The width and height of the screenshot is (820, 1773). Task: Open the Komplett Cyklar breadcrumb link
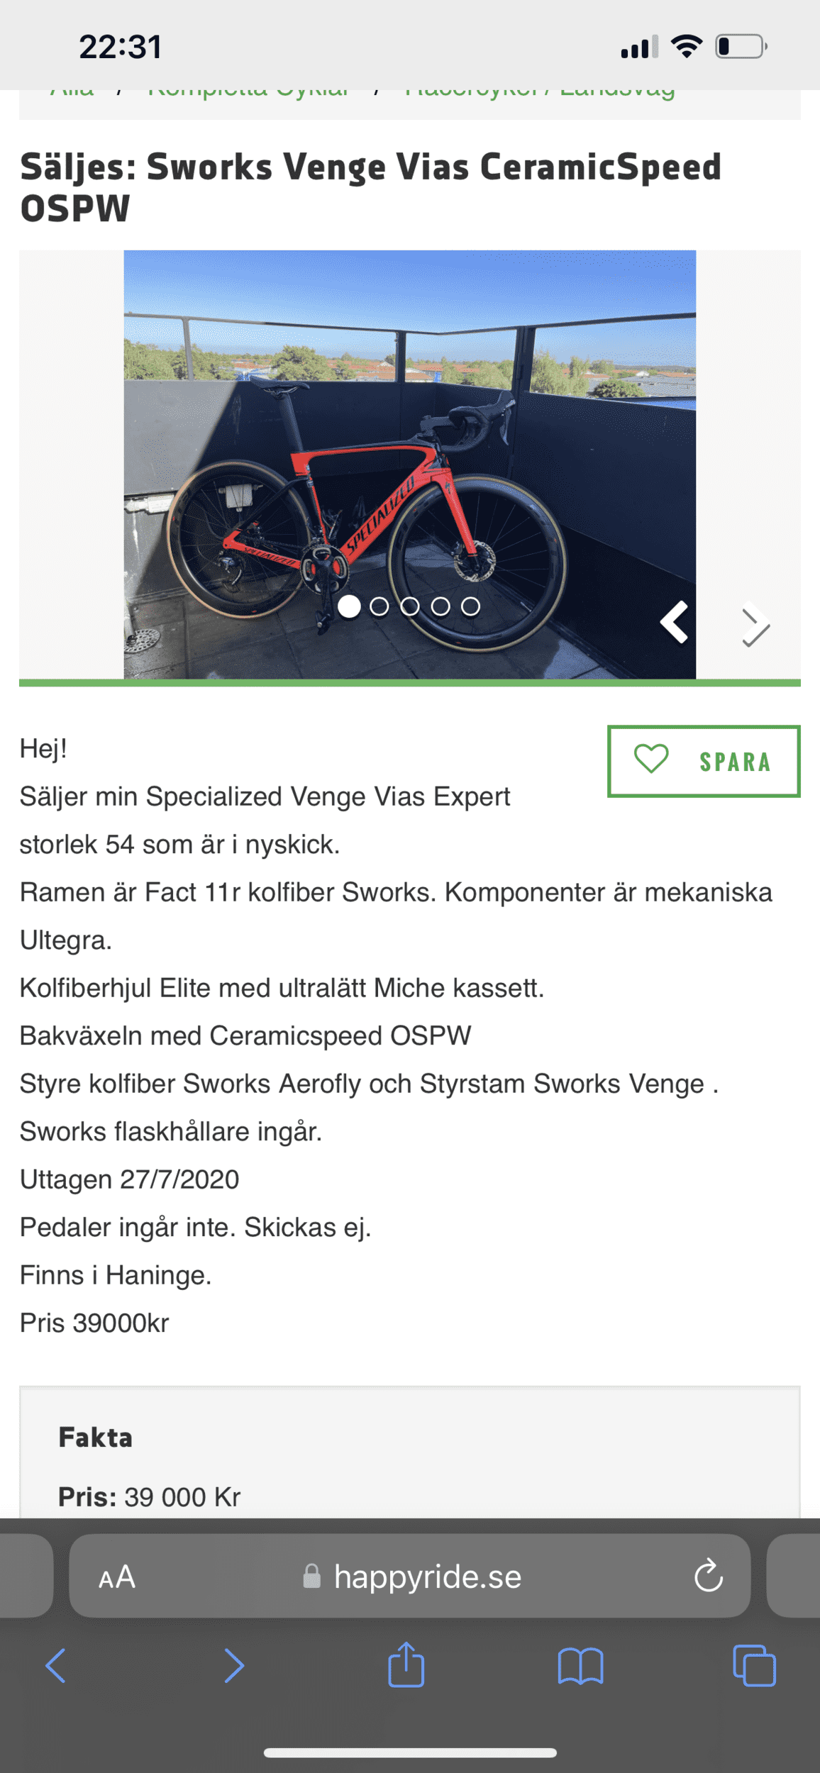248,94
